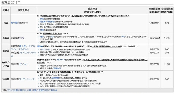Click the 受賞名 column header
Image resolution: width=175 pixels, height=94 pixels.
(6, 10)
